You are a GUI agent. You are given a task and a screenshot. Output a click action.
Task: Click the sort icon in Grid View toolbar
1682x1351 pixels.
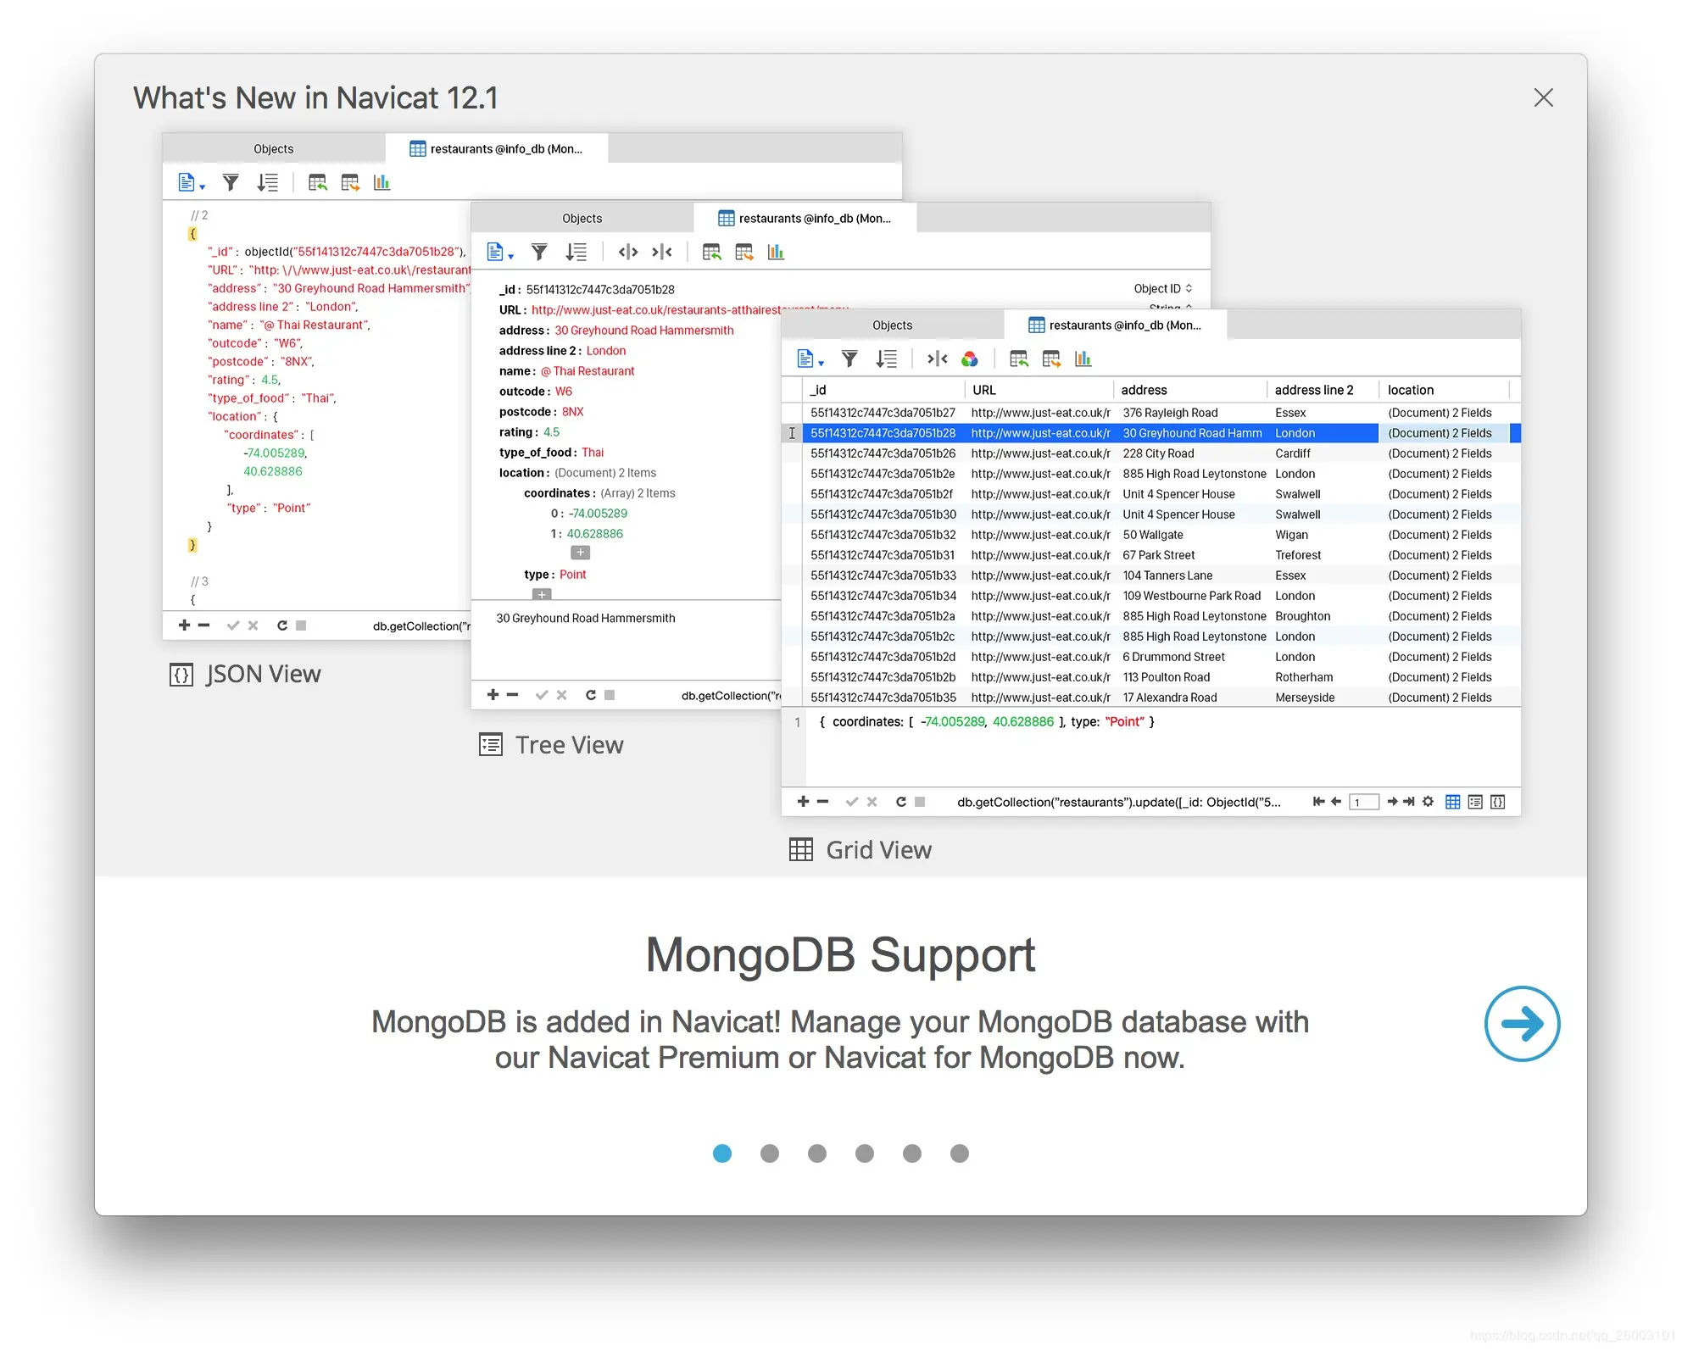click(x=886, y=359)
